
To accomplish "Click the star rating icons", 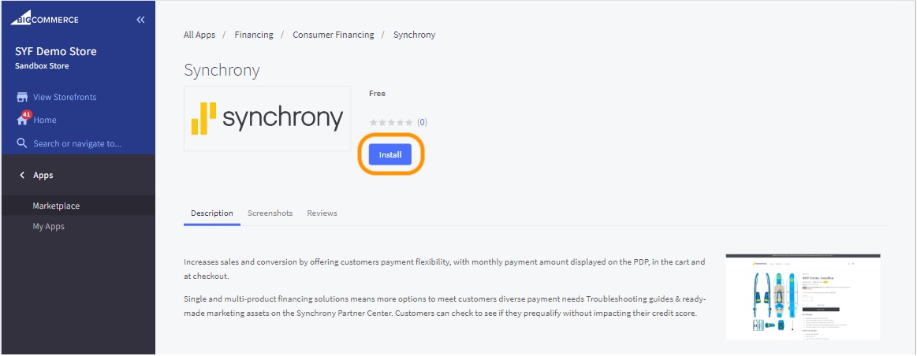I will (390, 122).
